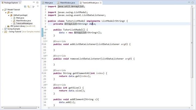This screenshot has height=110, width=196.
Task: Select TutorListModel.java in Package Explorer
Action: point(24,24)
